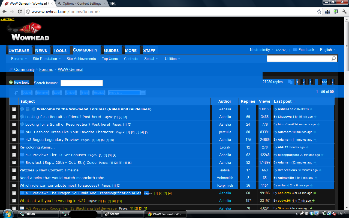Click the bookmark star in the address bar
Viewport: 349px width, 218px height.
[319, 12]
